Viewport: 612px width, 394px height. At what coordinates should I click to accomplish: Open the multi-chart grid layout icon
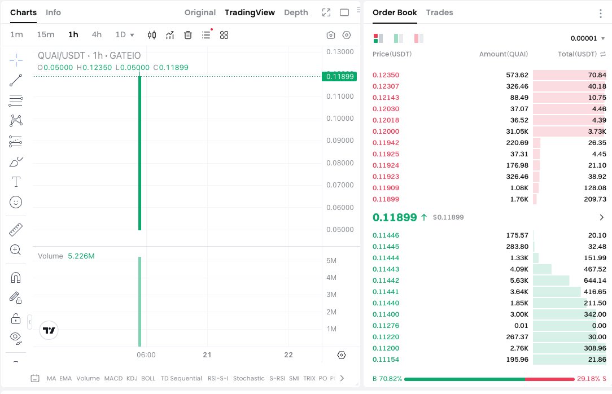224,35
